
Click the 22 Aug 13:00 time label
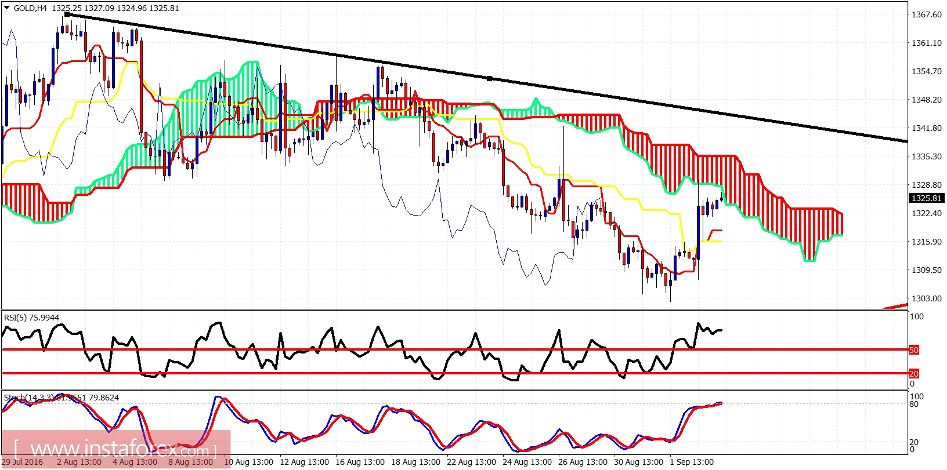pyautogui.click(x=471, y=462)
